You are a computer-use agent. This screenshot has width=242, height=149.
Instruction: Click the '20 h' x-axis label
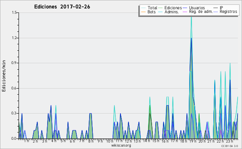[x=202, y=141]
